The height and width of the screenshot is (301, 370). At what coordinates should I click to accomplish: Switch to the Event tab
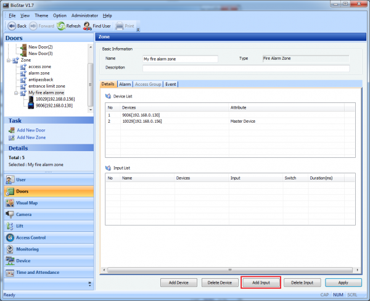pyautogui.click(x=171, y=84)
